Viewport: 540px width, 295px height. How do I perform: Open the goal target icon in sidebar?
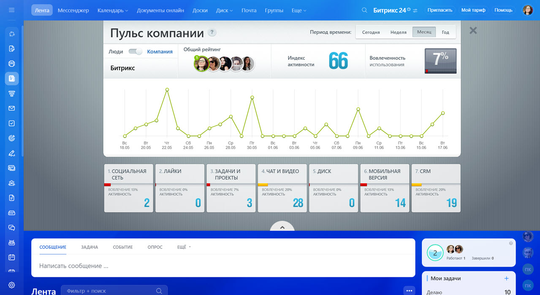tap(12, 138)
